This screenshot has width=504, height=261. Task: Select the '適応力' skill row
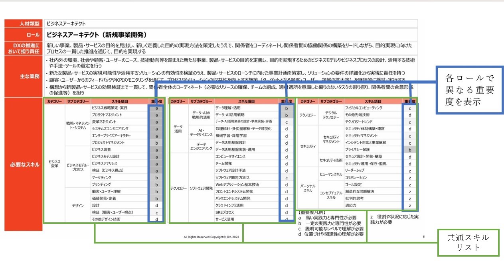pyautogui.click(x=351, y=206)
